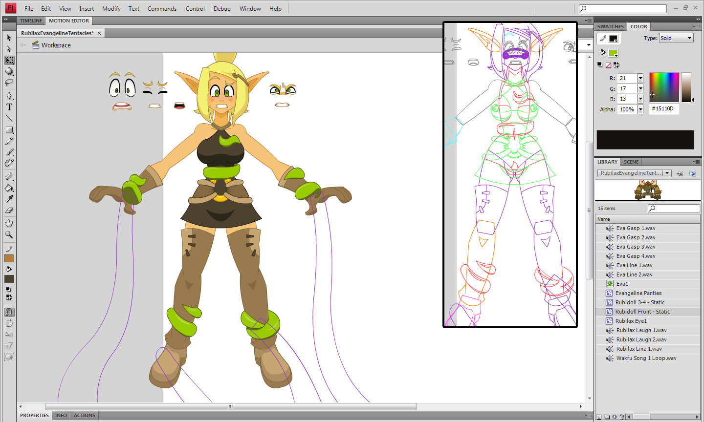Select Rubidoll 3-4 - Static library item
Screen dimensions: 704x422
click(x=639, y=302)
